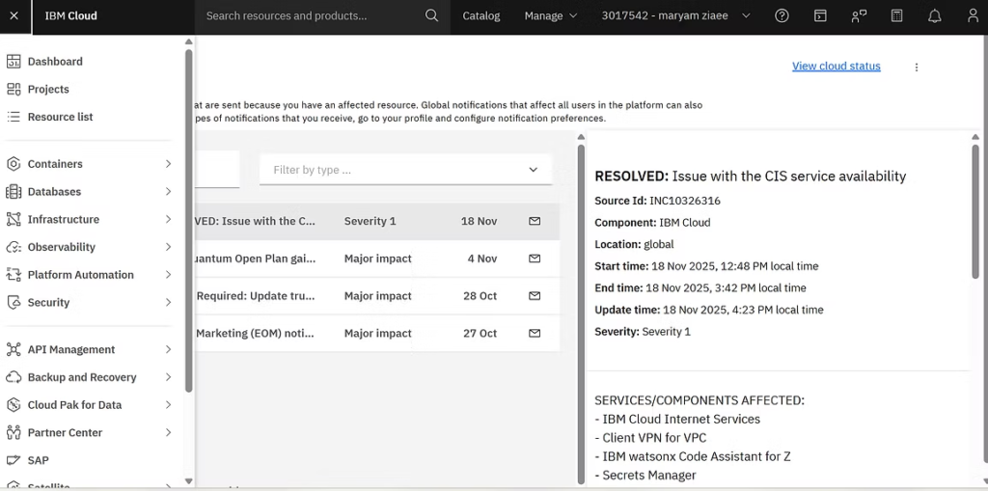Image resolution: width=988 pixels, height=491 pixels.
Task: Click the Dashboard icon in sidebar
Action: pos(14,61)
